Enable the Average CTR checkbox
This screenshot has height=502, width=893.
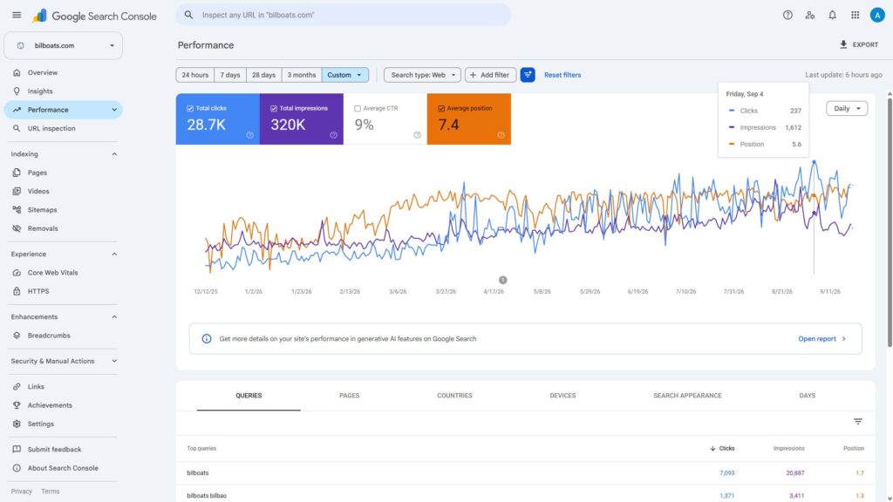[357, 108]
